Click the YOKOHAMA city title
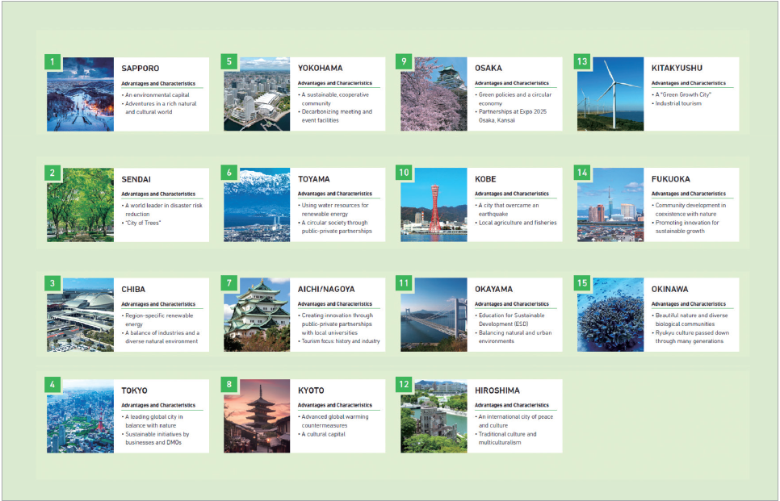 pos(320,69)
